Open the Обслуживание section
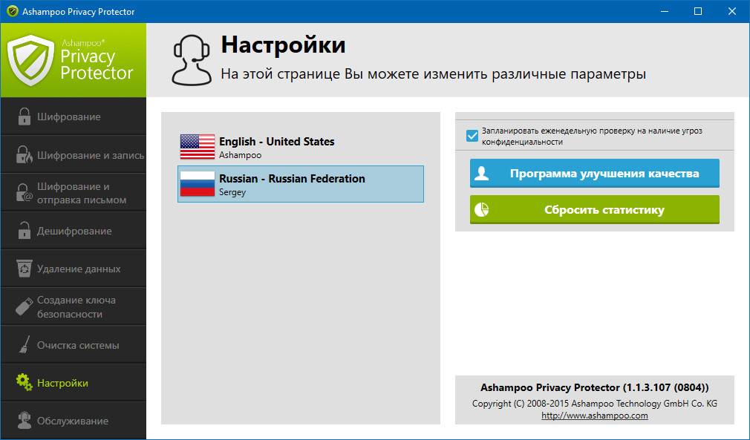Screen dimensions: 750x440 click(74, 421)
